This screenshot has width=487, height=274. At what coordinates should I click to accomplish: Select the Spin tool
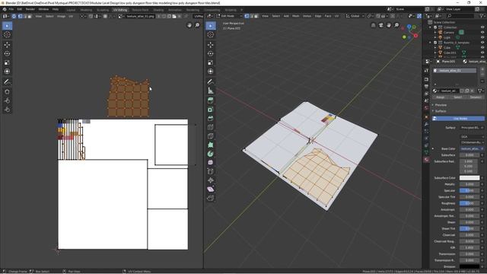211,154
